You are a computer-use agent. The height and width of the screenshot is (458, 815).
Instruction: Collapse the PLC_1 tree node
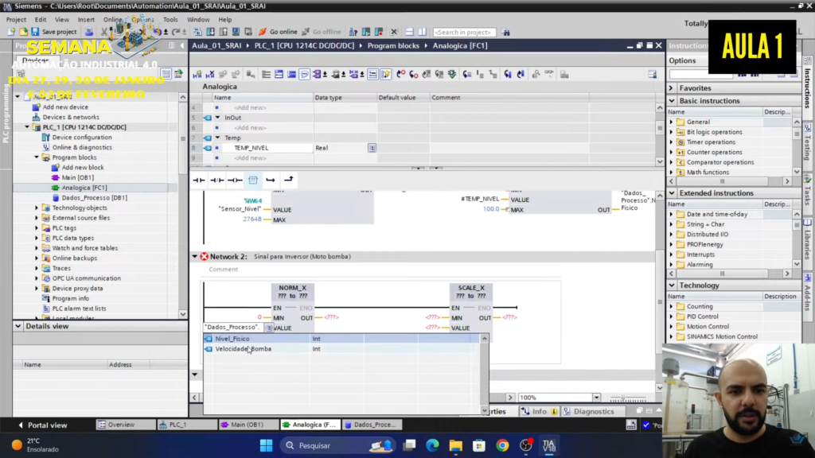click(27, 127)
